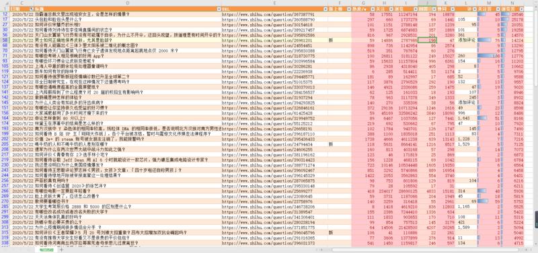
Task: Open link ending question/367387791
Action: coord(268,14)
